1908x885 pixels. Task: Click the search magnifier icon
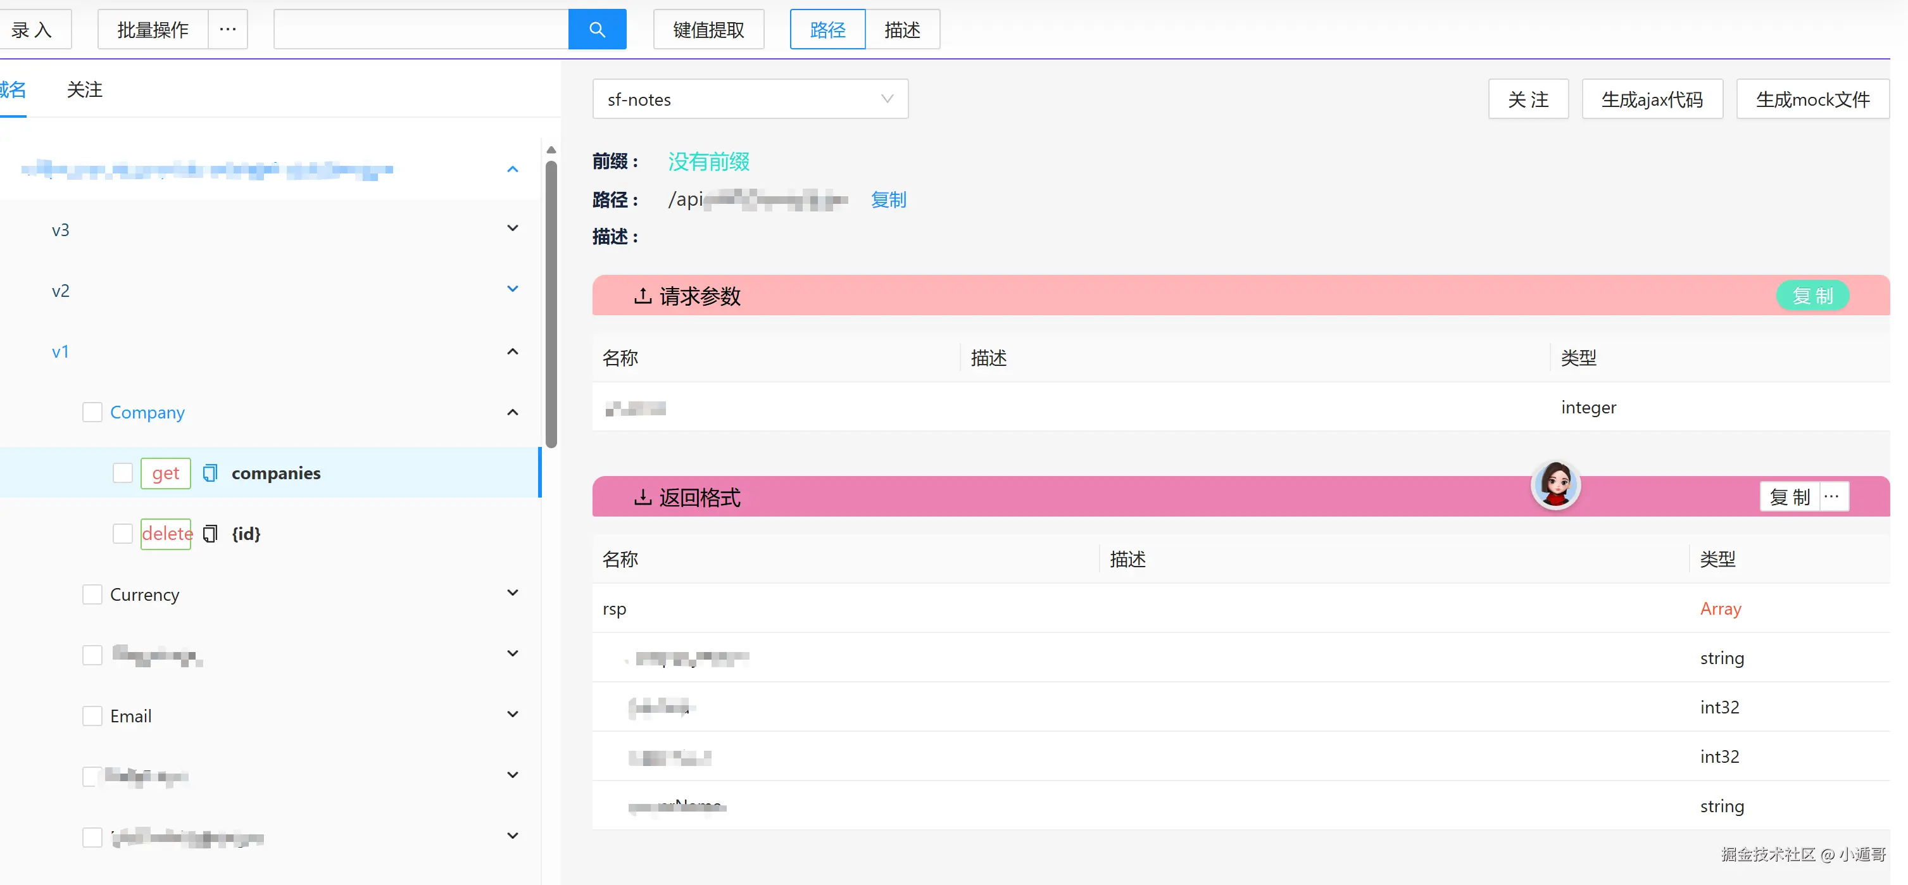pos(597,29)
